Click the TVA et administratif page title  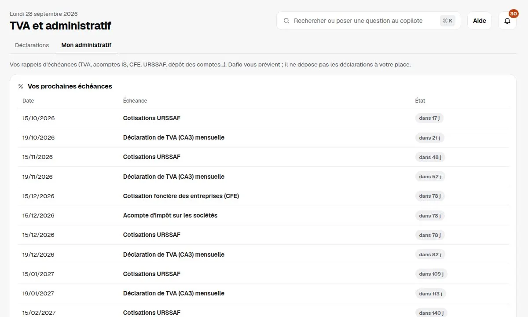click(x=60, y=26)
